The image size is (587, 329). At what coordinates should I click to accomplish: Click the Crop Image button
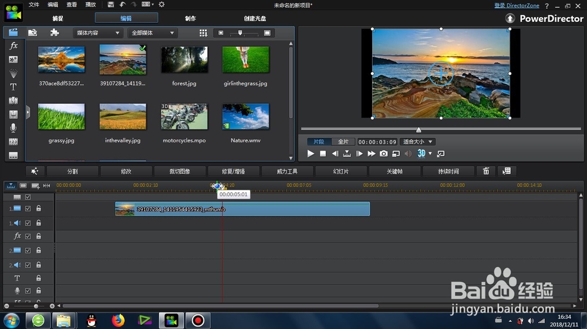tap(180, 171)
